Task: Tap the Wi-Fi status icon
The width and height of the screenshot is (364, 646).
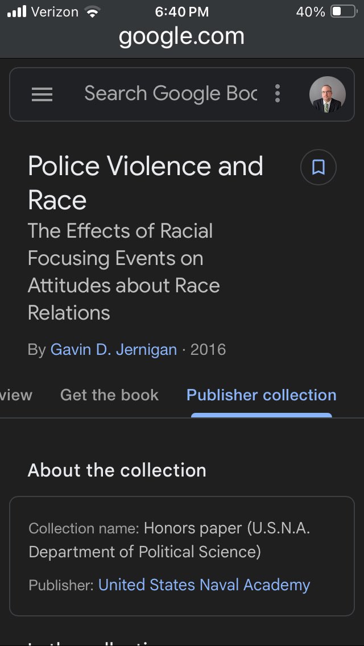Action: coord(93,12)
